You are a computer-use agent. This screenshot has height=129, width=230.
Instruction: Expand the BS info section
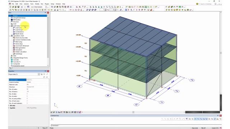click(x=9, y=106)
